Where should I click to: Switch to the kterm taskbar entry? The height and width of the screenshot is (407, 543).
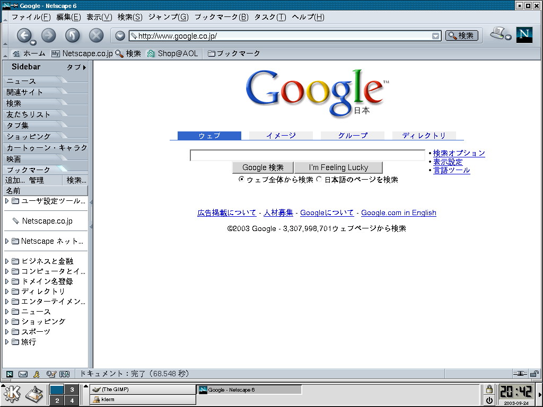[143, 400]
